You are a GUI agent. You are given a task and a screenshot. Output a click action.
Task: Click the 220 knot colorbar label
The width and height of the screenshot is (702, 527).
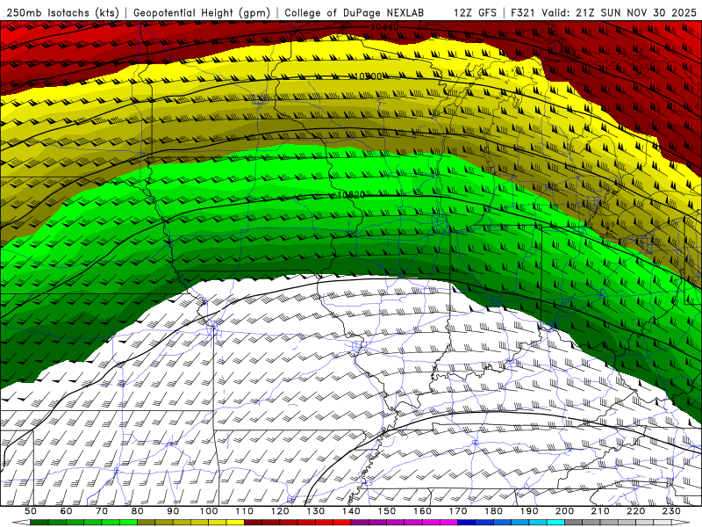click(x=636, y=511)
